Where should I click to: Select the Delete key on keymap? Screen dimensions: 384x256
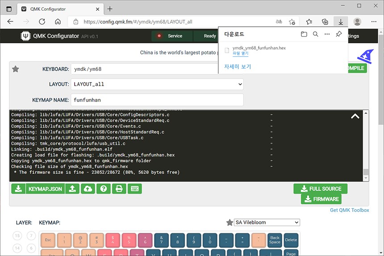click(x=291, y=240)
